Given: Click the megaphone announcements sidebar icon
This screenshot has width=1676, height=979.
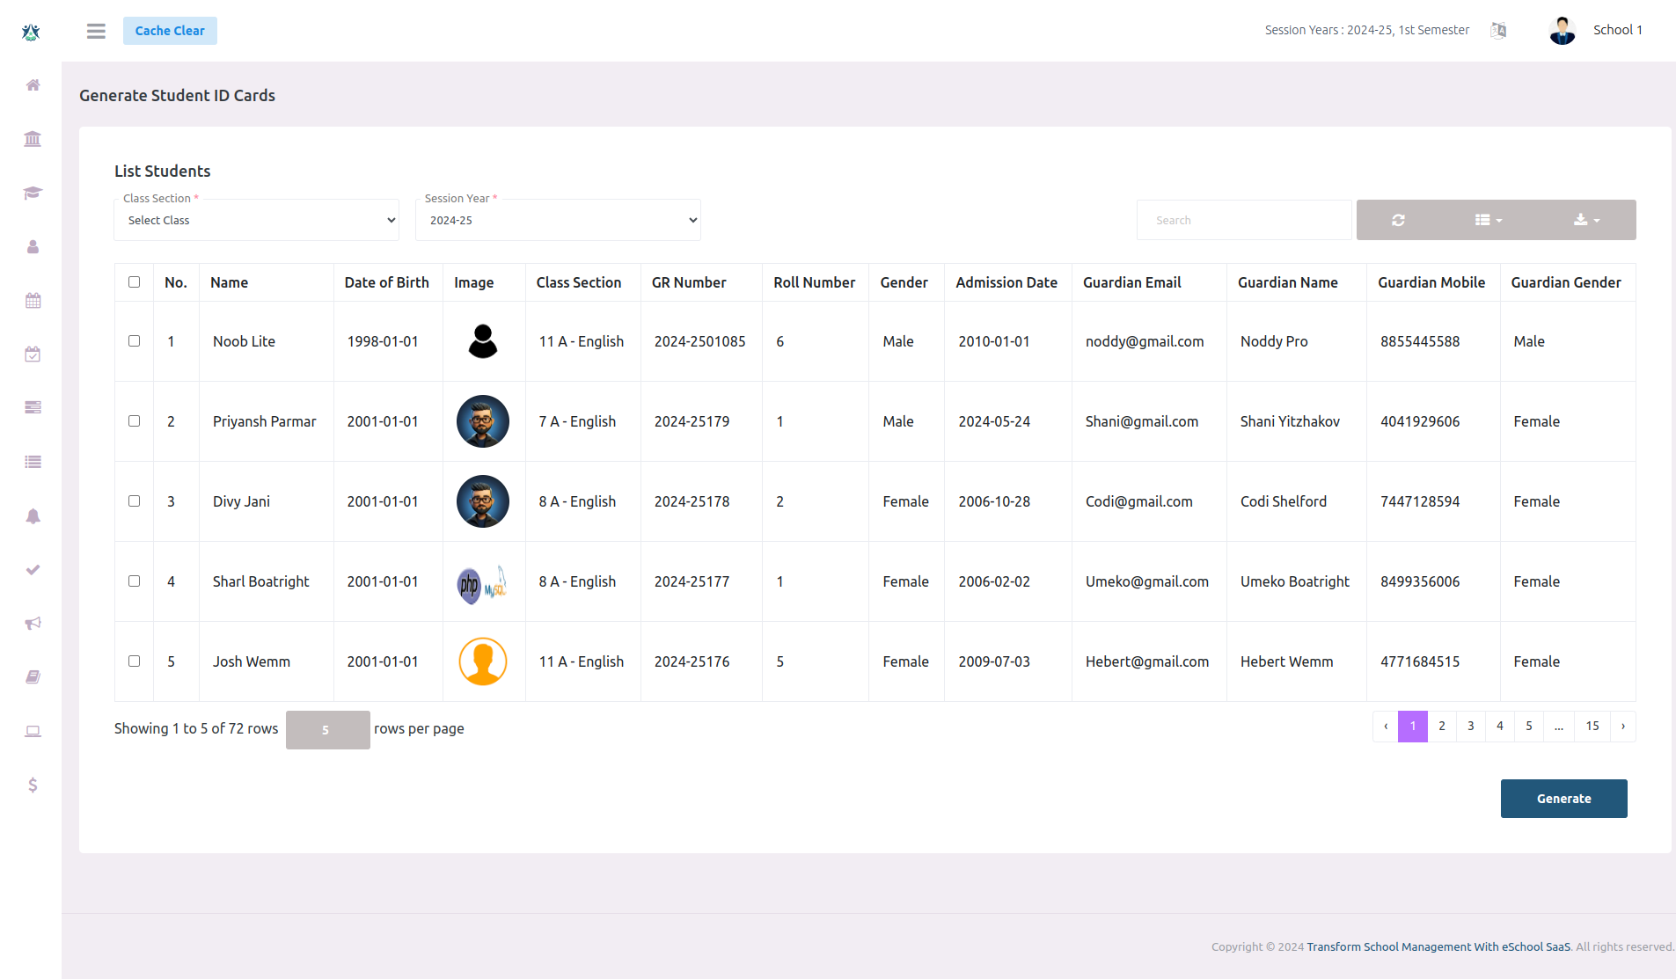Looking at the screenshot, I should coord(33,624).
